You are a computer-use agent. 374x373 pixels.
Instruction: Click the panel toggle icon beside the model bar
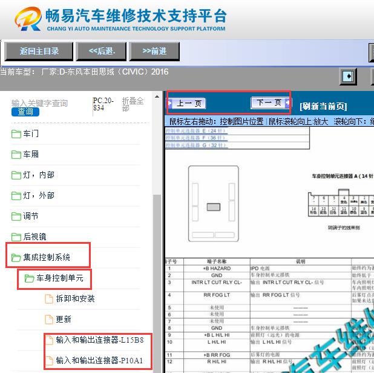348,76
